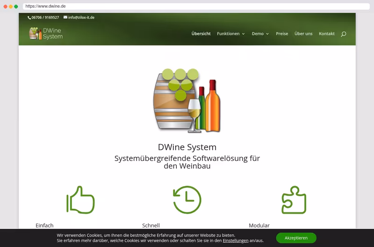Screen dimensions: 374x247
Task: Navigate to the Kontakt page
Action: tap(327, 34)
